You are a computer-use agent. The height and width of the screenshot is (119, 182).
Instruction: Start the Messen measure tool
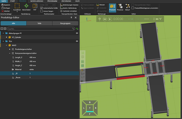coord(101,5)
